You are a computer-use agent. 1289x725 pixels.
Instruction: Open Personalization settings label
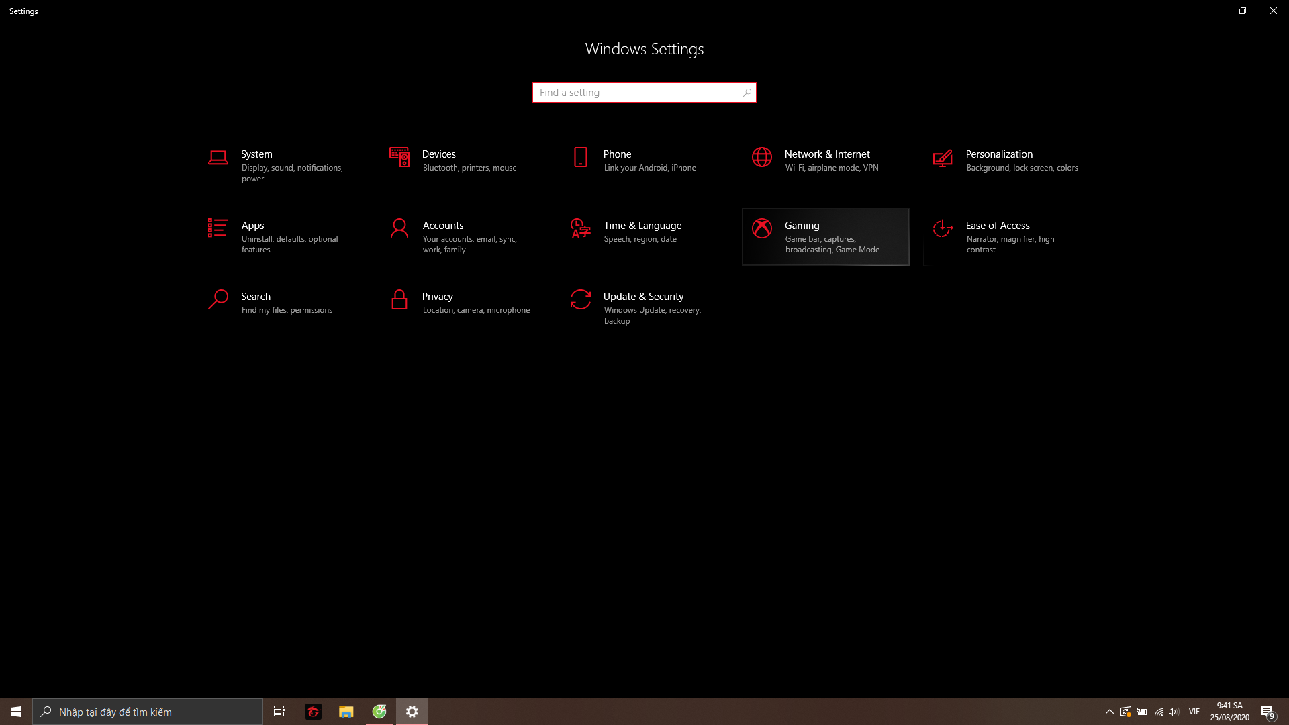999,154
